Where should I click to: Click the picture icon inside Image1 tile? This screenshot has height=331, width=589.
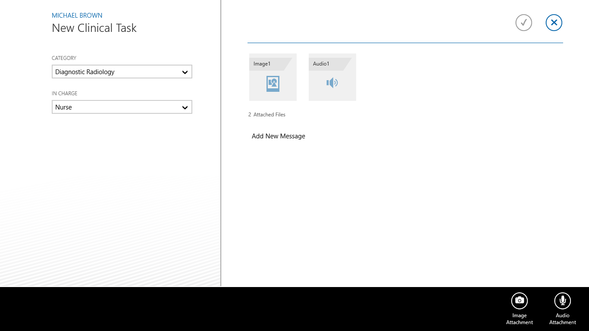(x=273, y=84)
